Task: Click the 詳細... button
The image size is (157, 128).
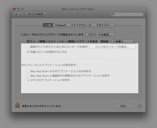Action: point(124,106)
